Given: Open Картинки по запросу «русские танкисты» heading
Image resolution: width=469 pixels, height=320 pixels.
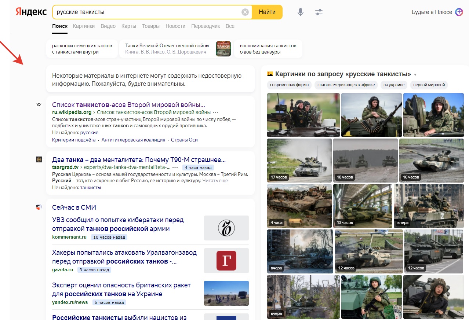Looking at the screenshot, I should (x=343, y=74).
